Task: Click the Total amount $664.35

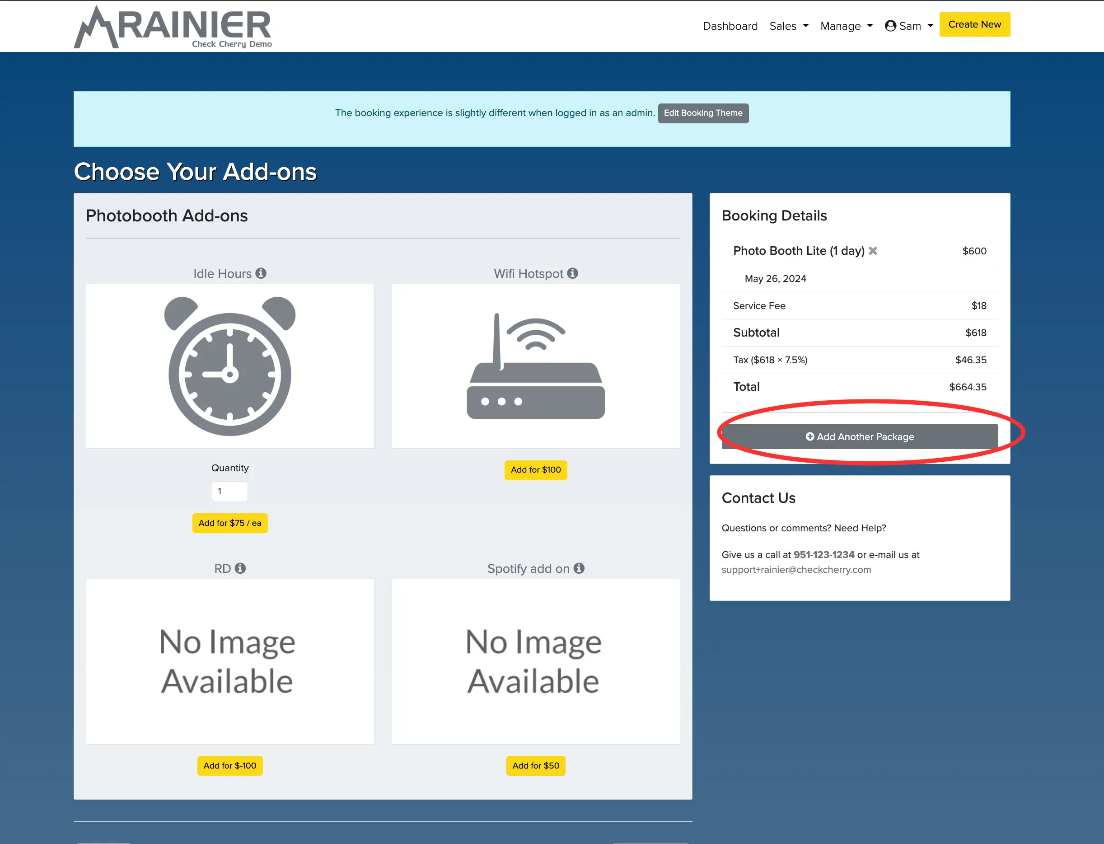Action: pos(968,387)
